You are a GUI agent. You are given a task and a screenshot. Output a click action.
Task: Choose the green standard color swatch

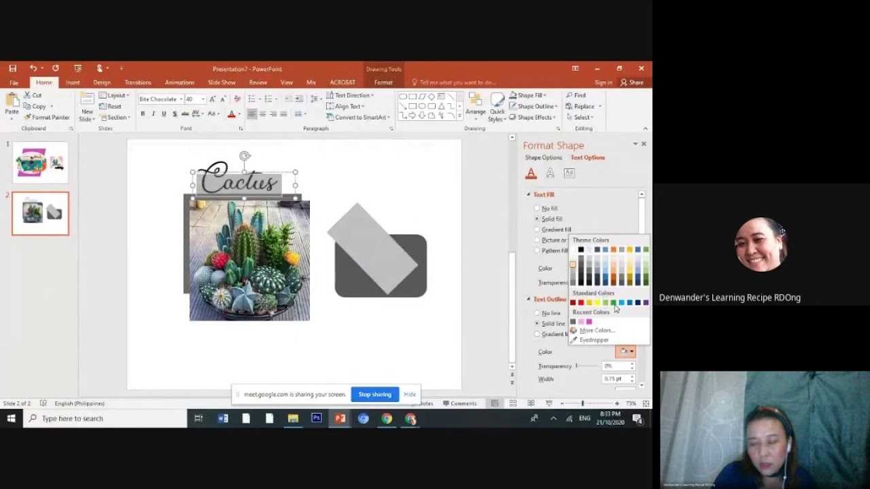point(613,302)
